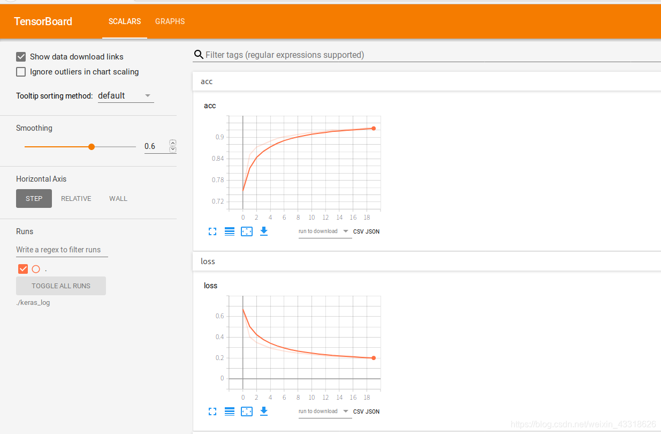
Task: Download loss data as JSON
Action: point(373,411)
